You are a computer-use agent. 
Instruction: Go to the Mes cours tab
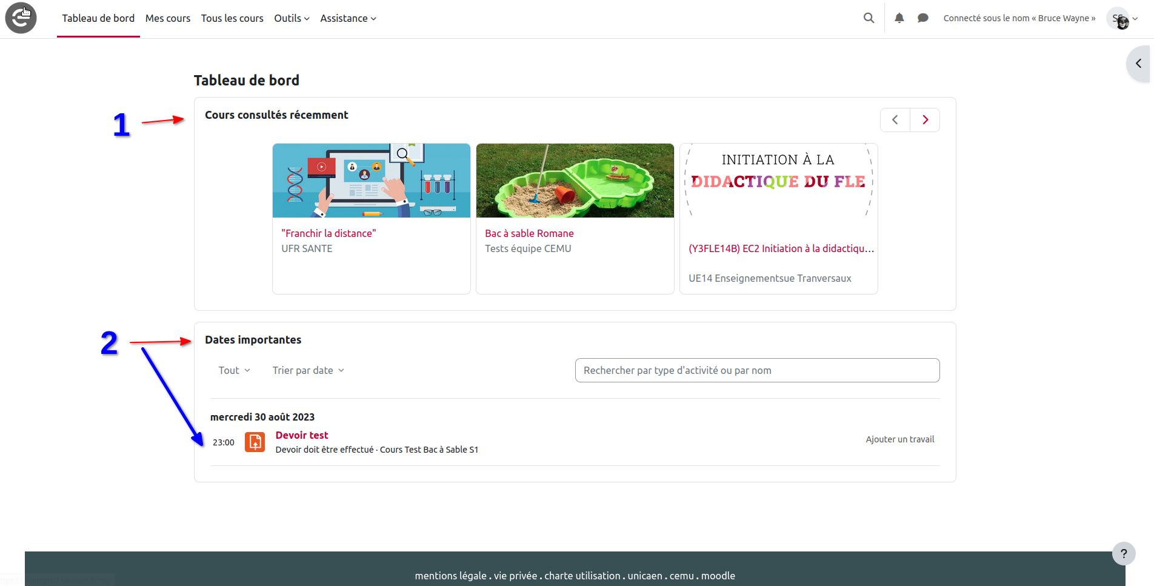point(168,18)
